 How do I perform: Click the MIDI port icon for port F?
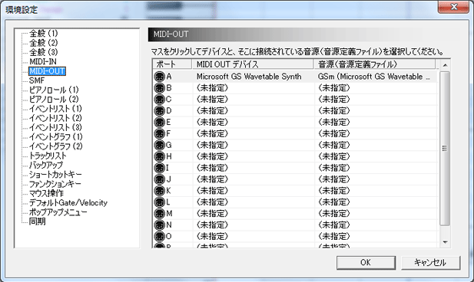click(x=159, y=133)
